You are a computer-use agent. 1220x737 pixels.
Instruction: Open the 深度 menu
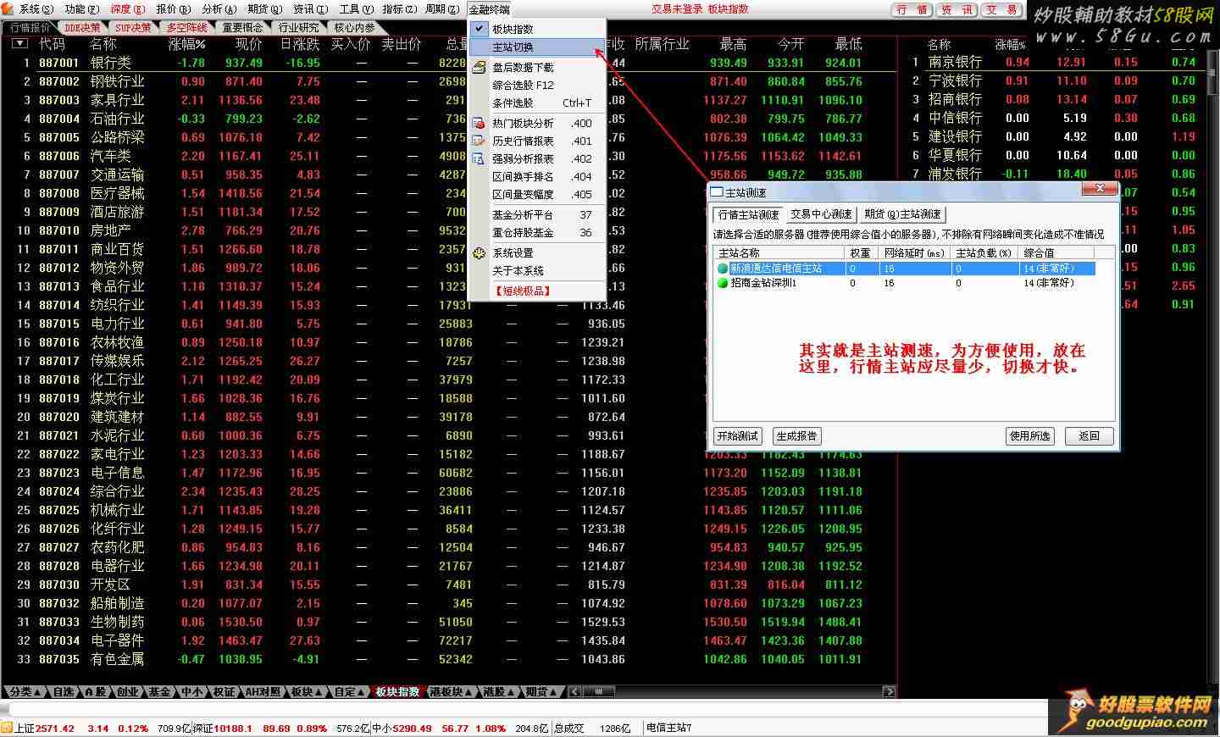coord(128,9)
